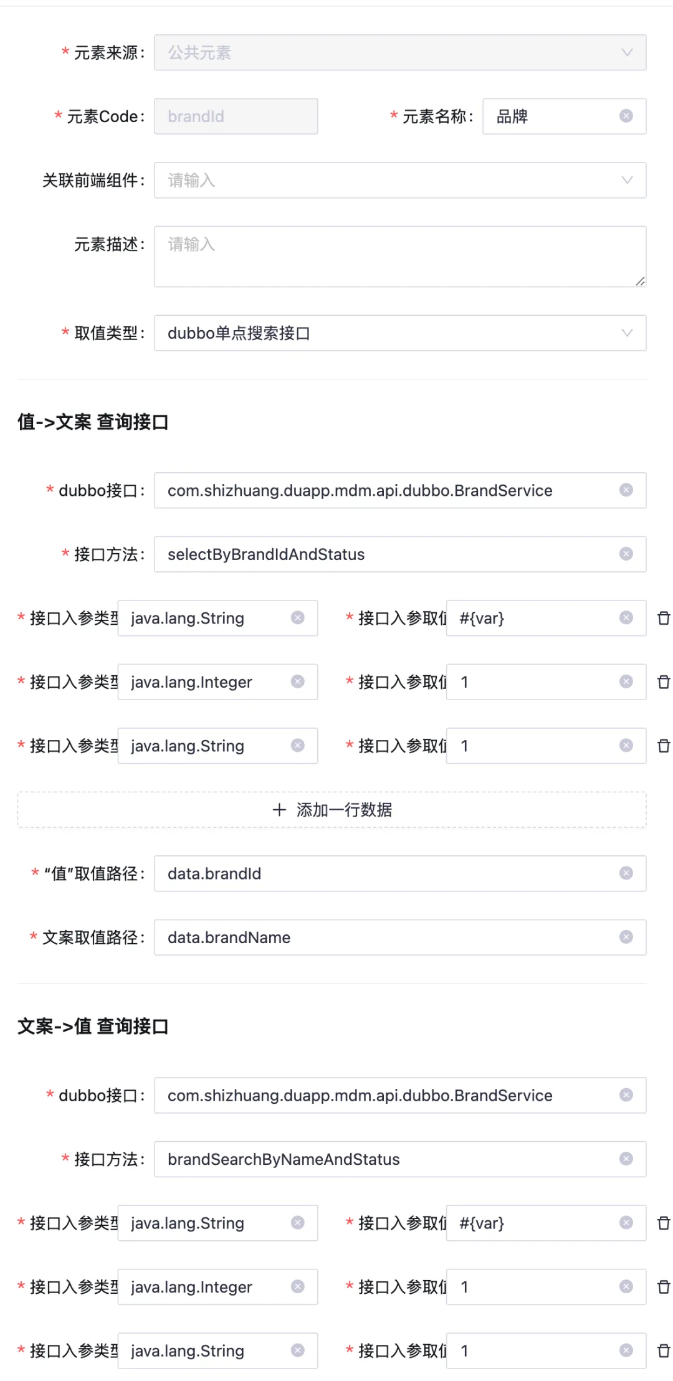
Task: Click the disabled 元素Code field brandId
Action: point(236,116)
